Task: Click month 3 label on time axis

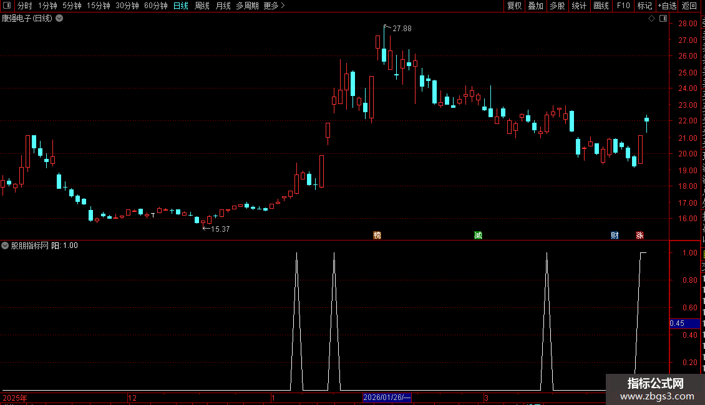Action: coord(486,398)
